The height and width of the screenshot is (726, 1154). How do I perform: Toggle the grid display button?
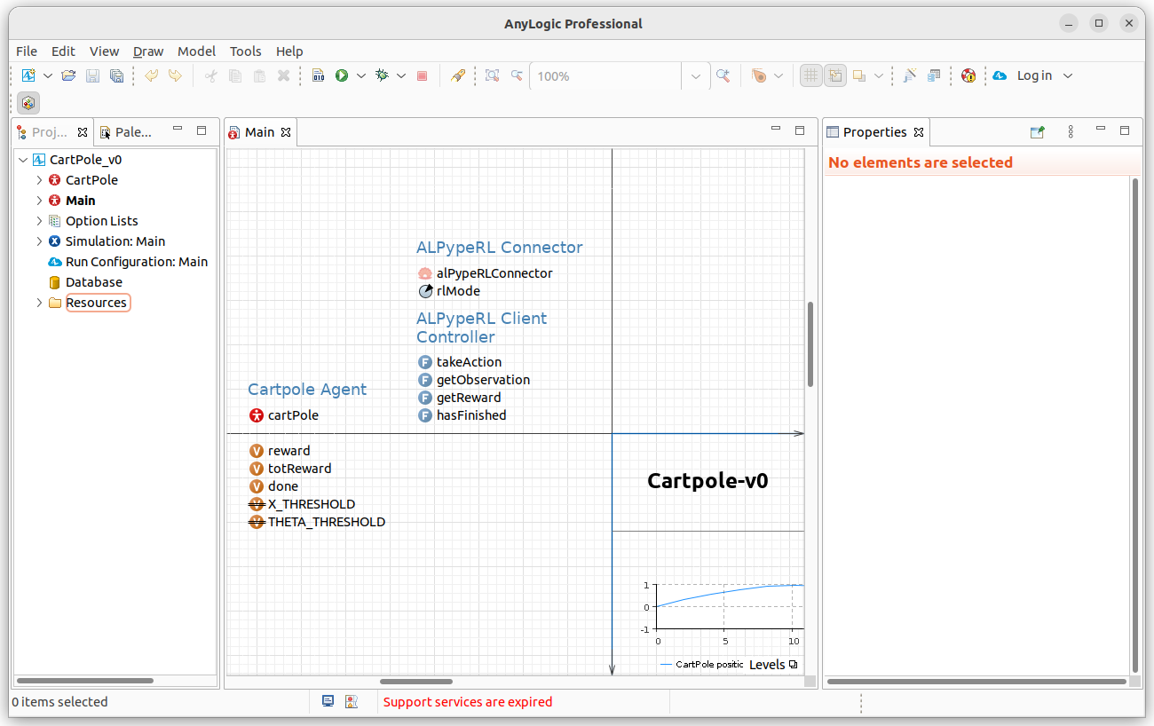coord(810,76)
